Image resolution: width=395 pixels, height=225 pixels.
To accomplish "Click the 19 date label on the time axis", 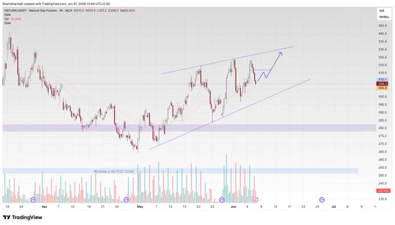I will pyautogui.click(x=8, y=206).
